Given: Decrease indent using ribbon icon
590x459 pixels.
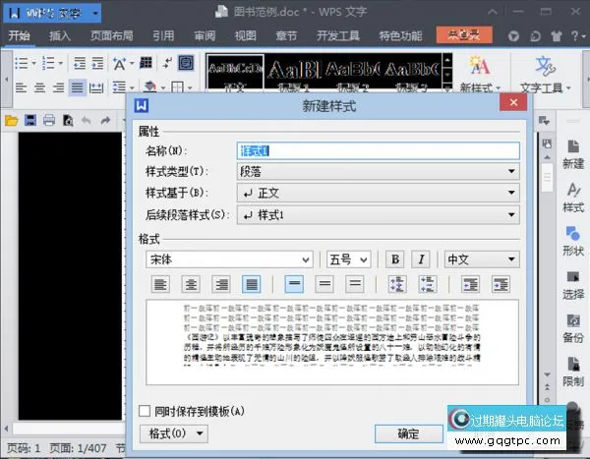Looking at the screenshot, I should (80, 63).
